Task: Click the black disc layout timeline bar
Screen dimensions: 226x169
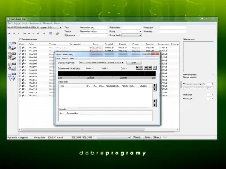Action: [107, 73]
